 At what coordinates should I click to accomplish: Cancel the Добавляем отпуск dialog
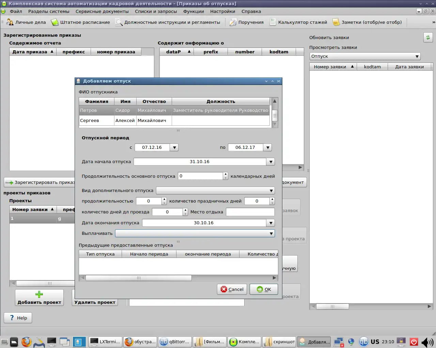click(232, 289)
